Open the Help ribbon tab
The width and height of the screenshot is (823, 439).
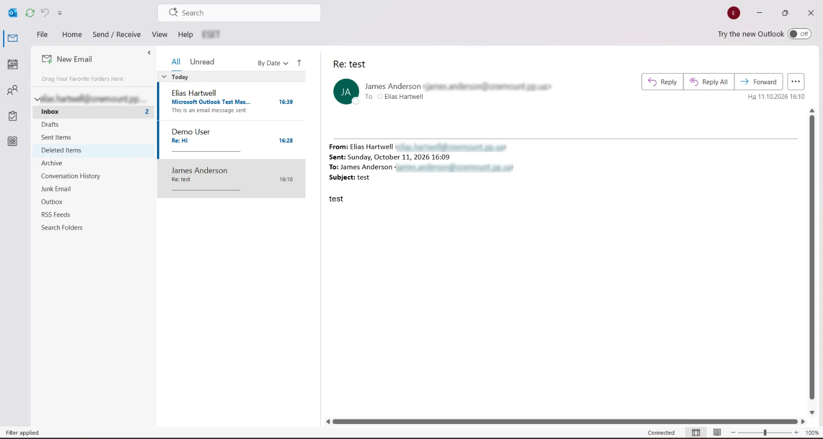[x=185, y=34]
